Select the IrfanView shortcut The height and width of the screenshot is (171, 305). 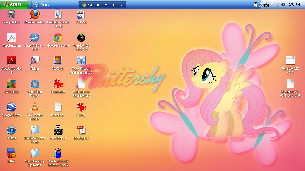[58, 84]
